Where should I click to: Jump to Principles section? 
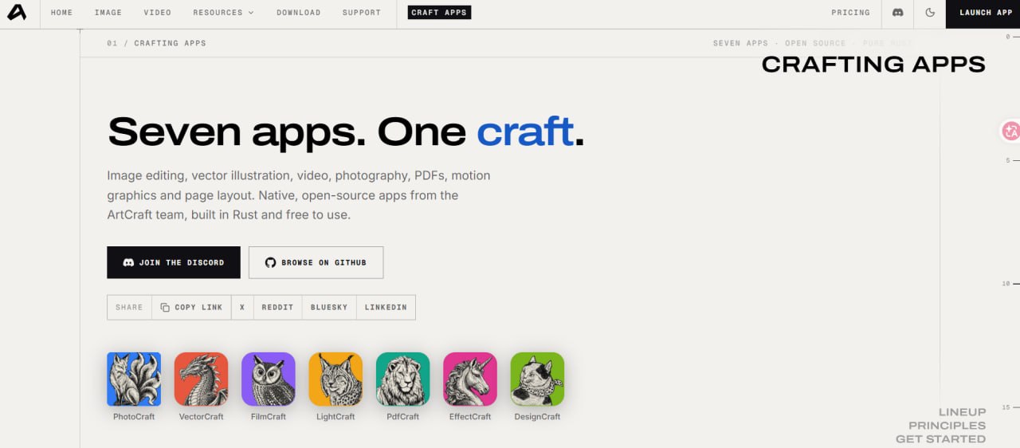click(947, 426)
